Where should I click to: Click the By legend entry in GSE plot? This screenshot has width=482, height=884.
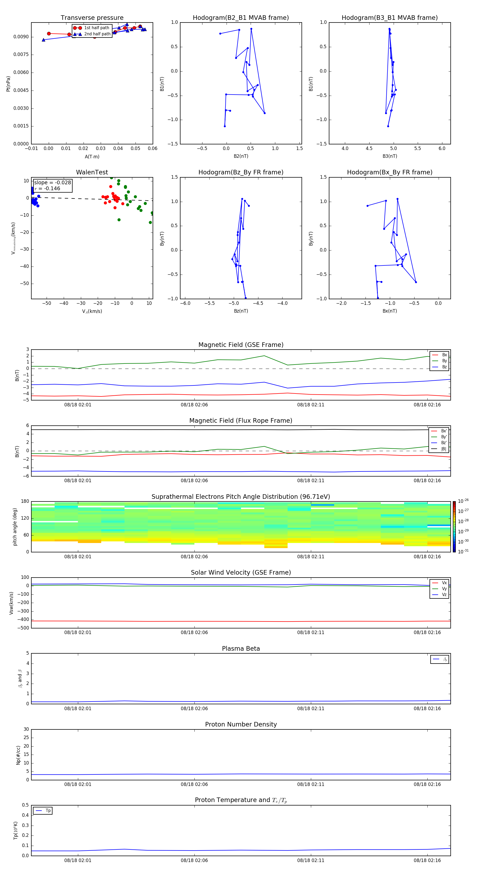pos(439,361)
